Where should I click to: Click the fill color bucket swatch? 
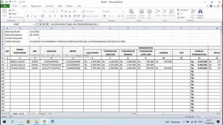(x=49, y=16)
